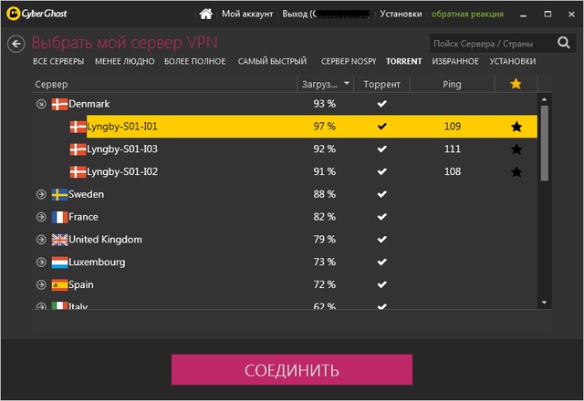
Task: Expand the Spain server group
Action: click(40, 284)
